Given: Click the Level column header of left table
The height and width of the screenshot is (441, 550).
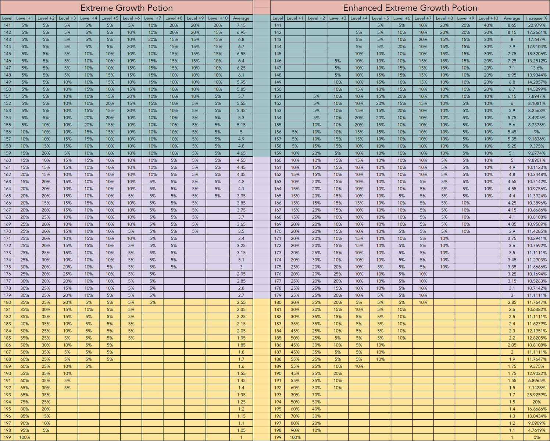Looking at the screenshot, I should coord(7,18).
